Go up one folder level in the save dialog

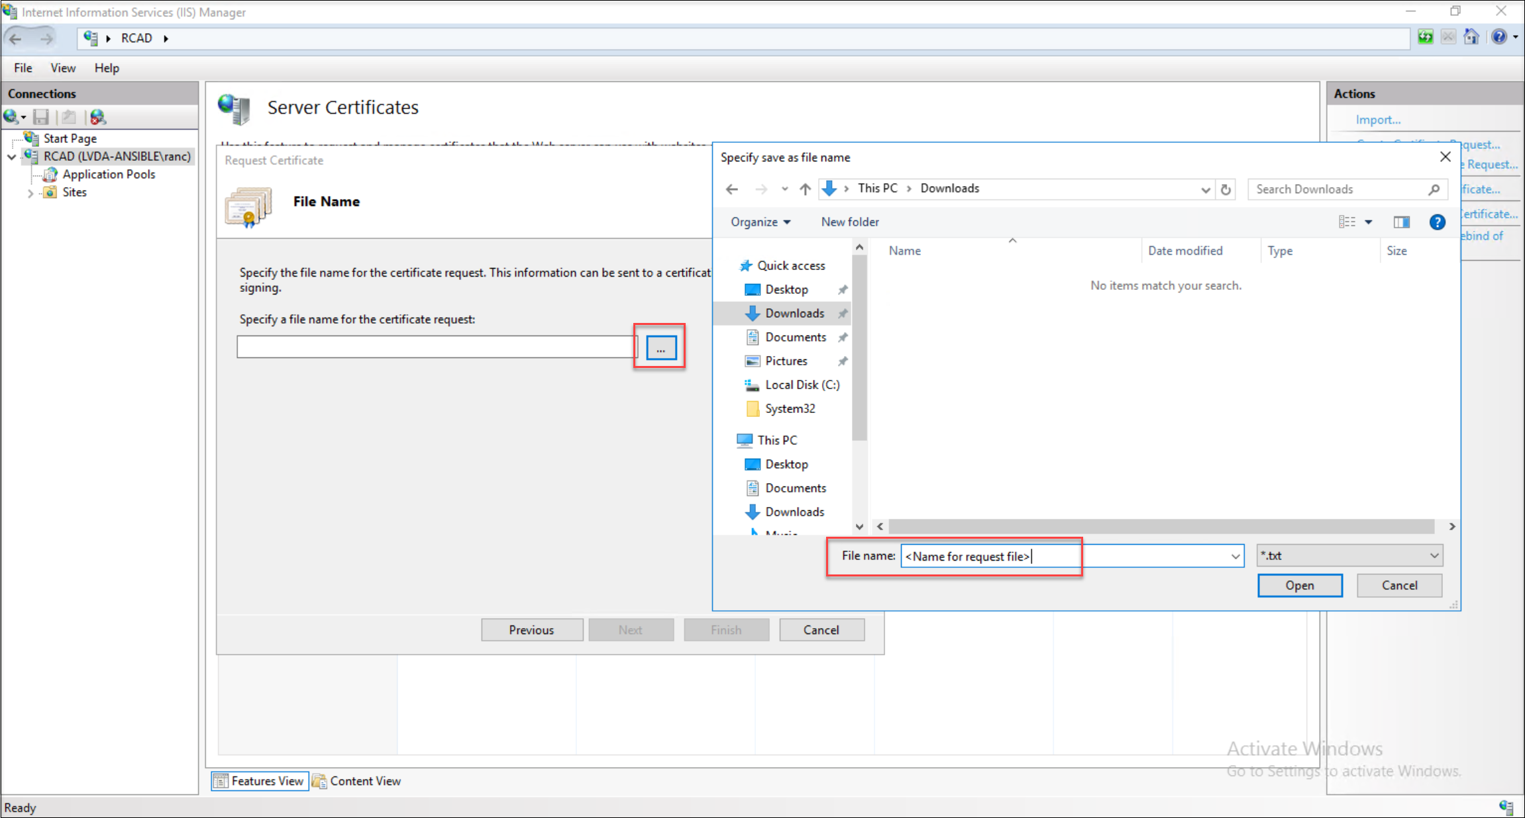pyautogui.click(x=805, y=189)
